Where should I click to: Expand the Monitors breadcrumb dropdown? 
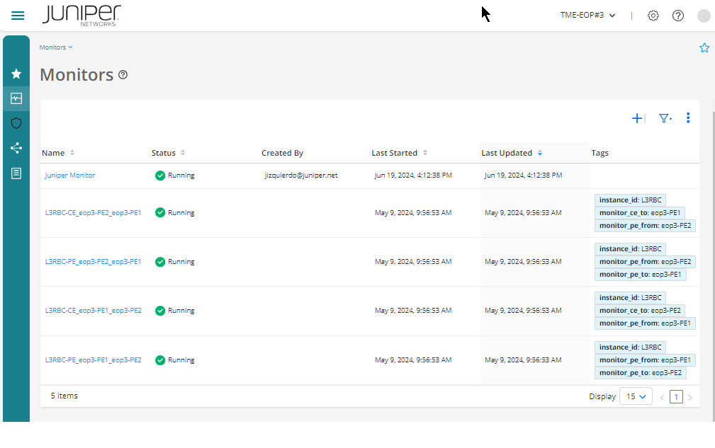click(x=56, y=47)
